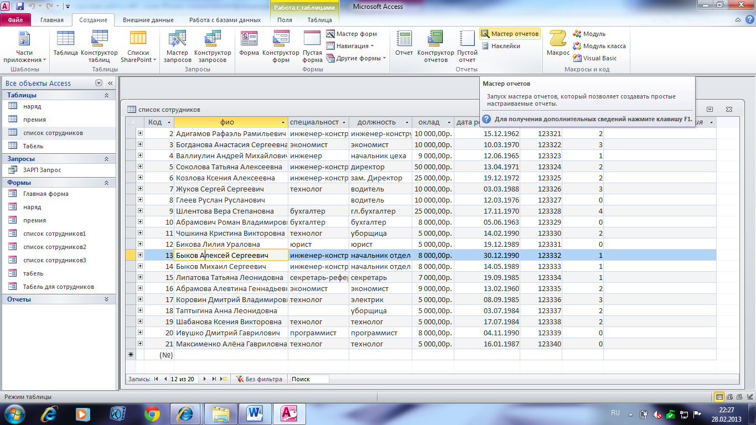Launch Мастер запросов
Image resolution: width=756 pixels, height=425 pixels.
click(178, 47)
